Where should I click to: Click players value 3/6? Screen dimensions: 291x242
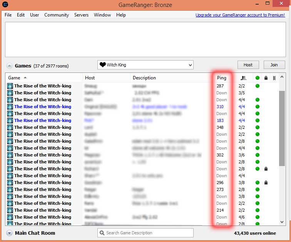click(241, 155)
